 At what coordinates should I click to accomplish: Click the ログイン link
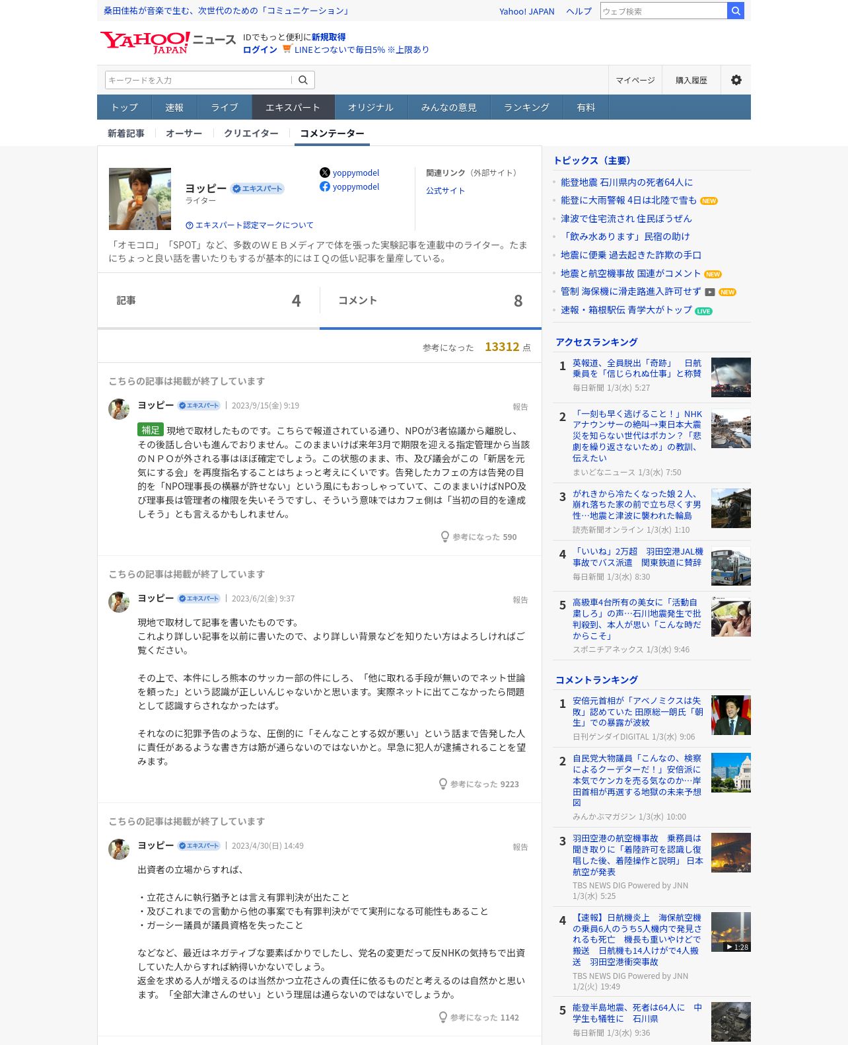tap(260, 50)
